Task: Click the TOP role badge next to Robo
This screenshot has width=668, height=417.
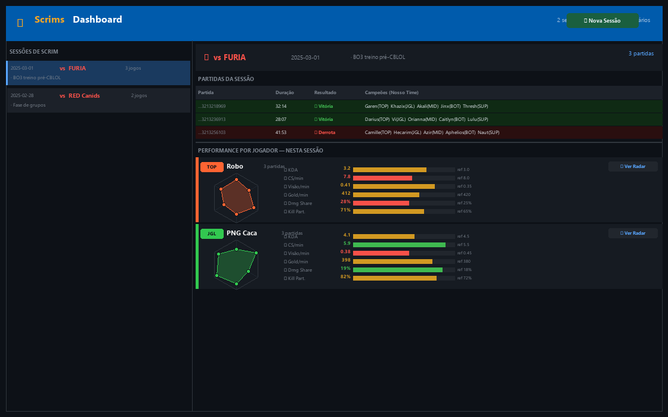Action: click(212, 167)
